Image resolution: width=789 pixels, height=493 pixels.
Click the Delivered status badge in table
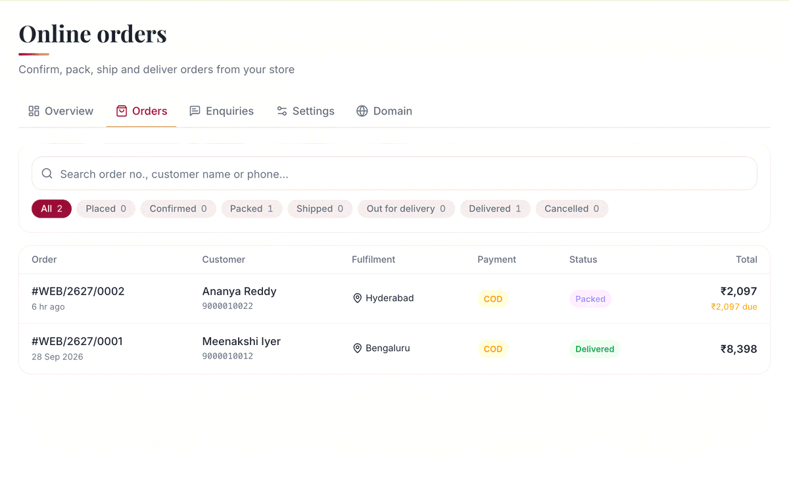tap(595, 349)
